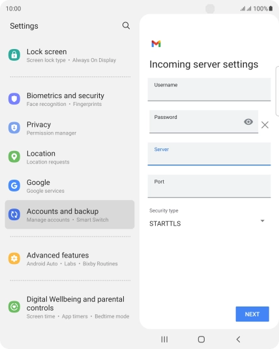Viewport: 279px width, 349px height.
Task: Select the STARTTLS security type value
Action: (x=165, y=224)
